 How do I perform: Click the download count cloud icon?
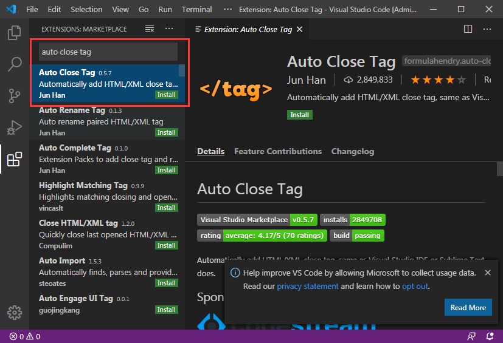pos(349,80)
